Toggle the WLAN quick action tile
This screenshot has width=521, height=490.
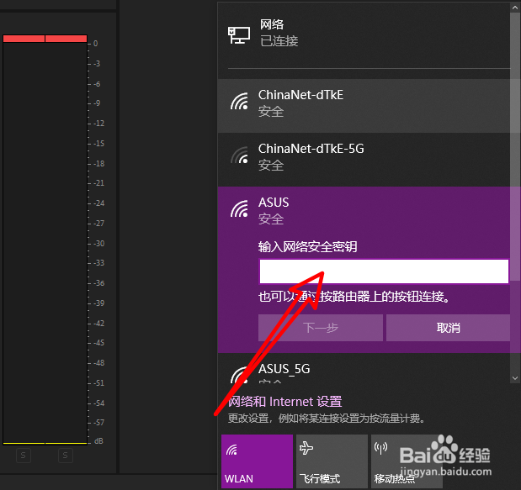[x=257, y=461]
